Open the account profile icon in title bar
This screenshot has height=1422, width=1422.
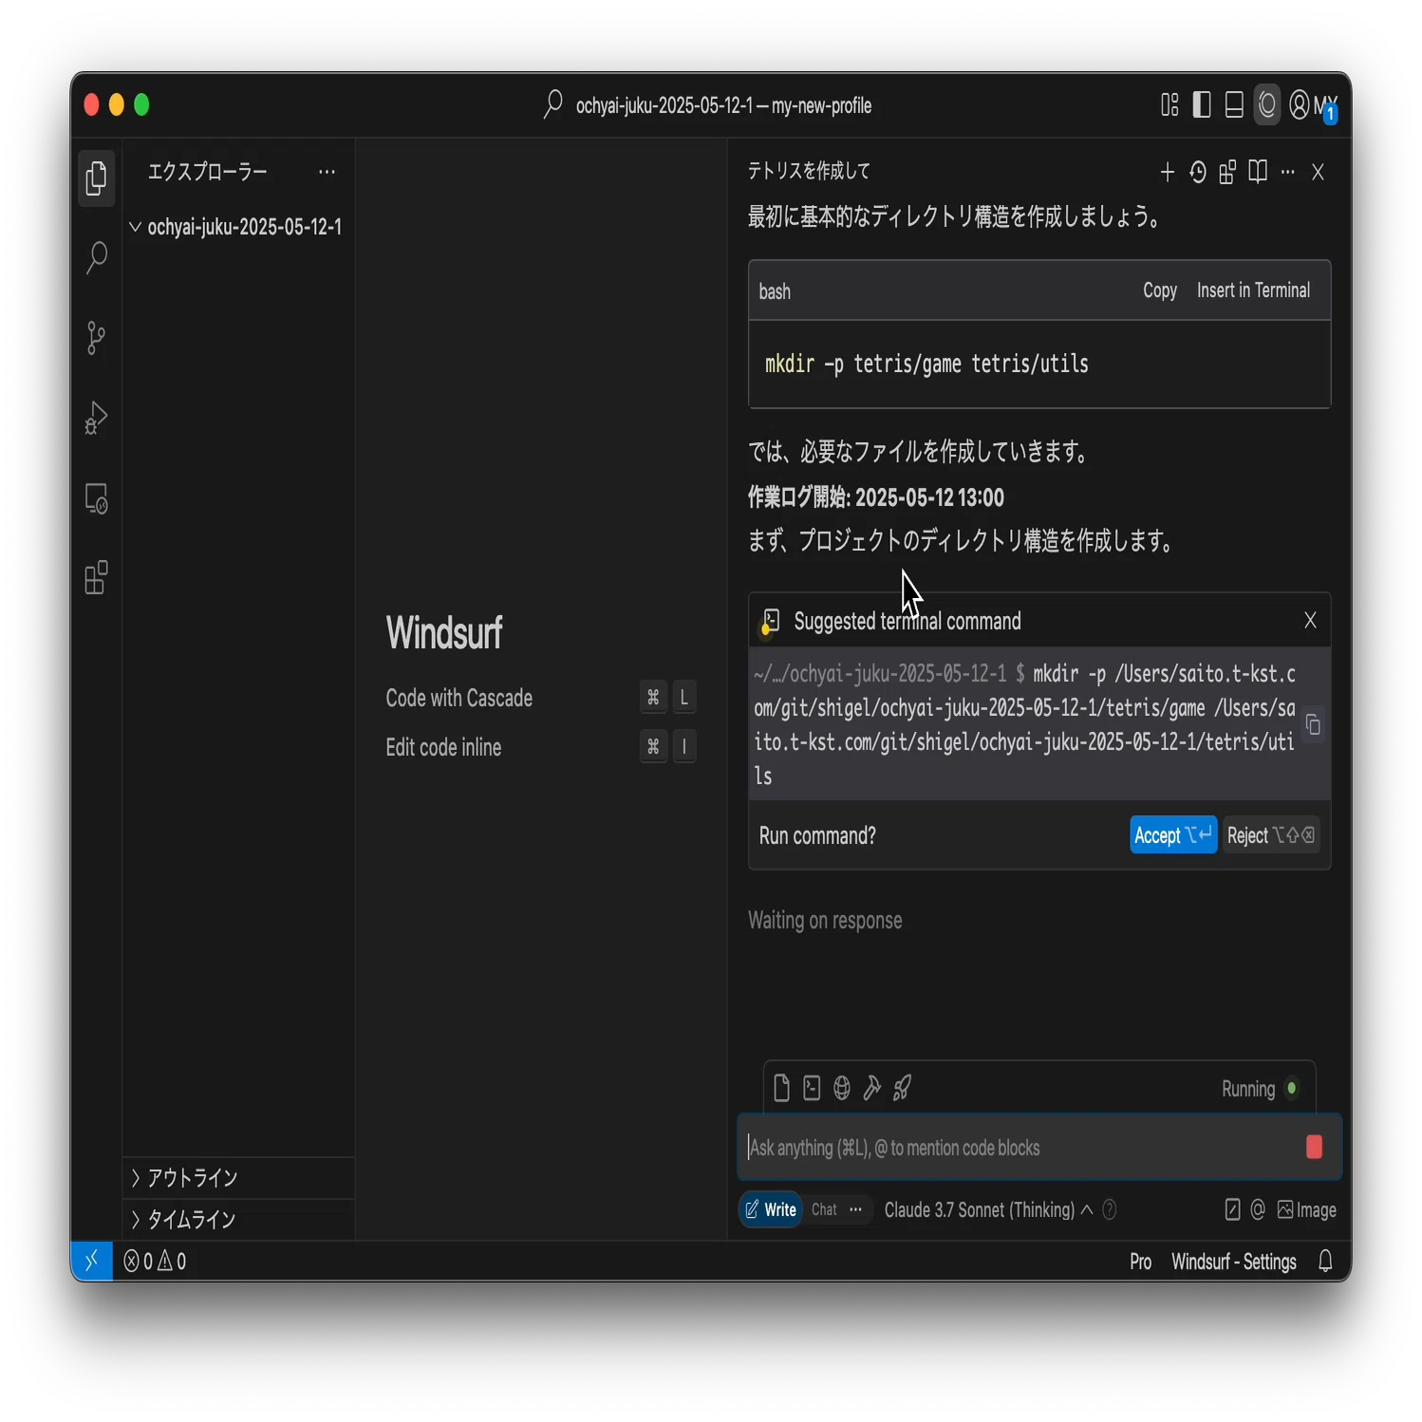tap(1300, 104)
